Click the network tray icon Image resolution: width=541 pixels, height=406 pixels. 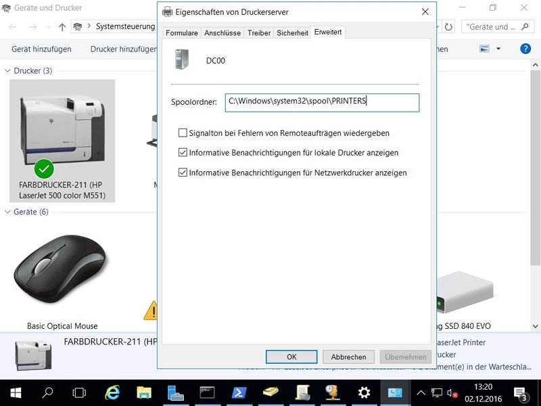point(437,393)
